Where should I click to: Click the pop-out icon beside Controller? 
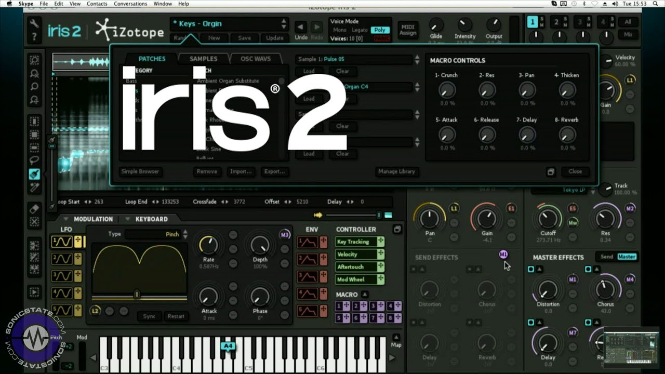point(397,229)
